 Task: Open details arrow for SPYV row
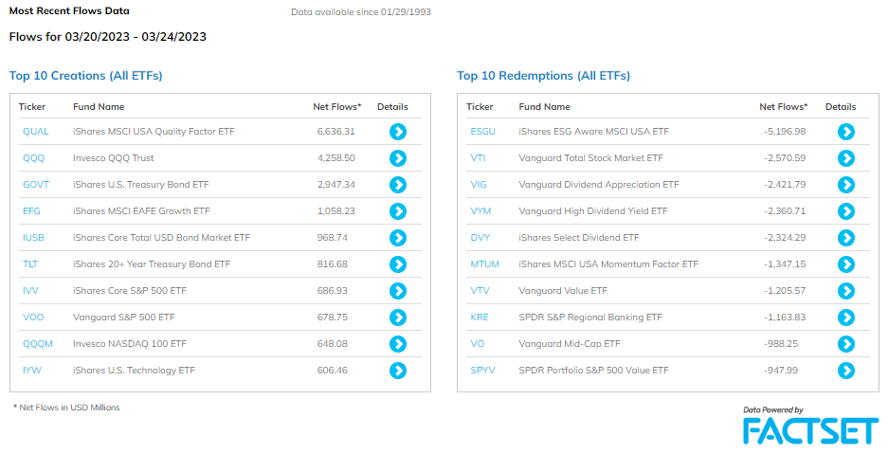tap(846, 371)
